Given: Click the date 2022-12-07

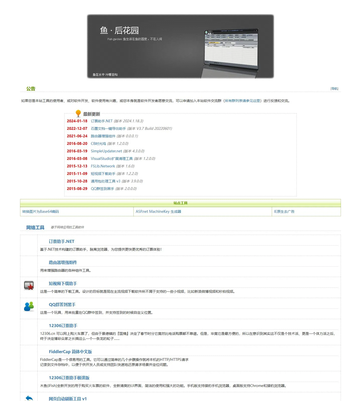Looking at the screenshot, I should pos(77,129).
